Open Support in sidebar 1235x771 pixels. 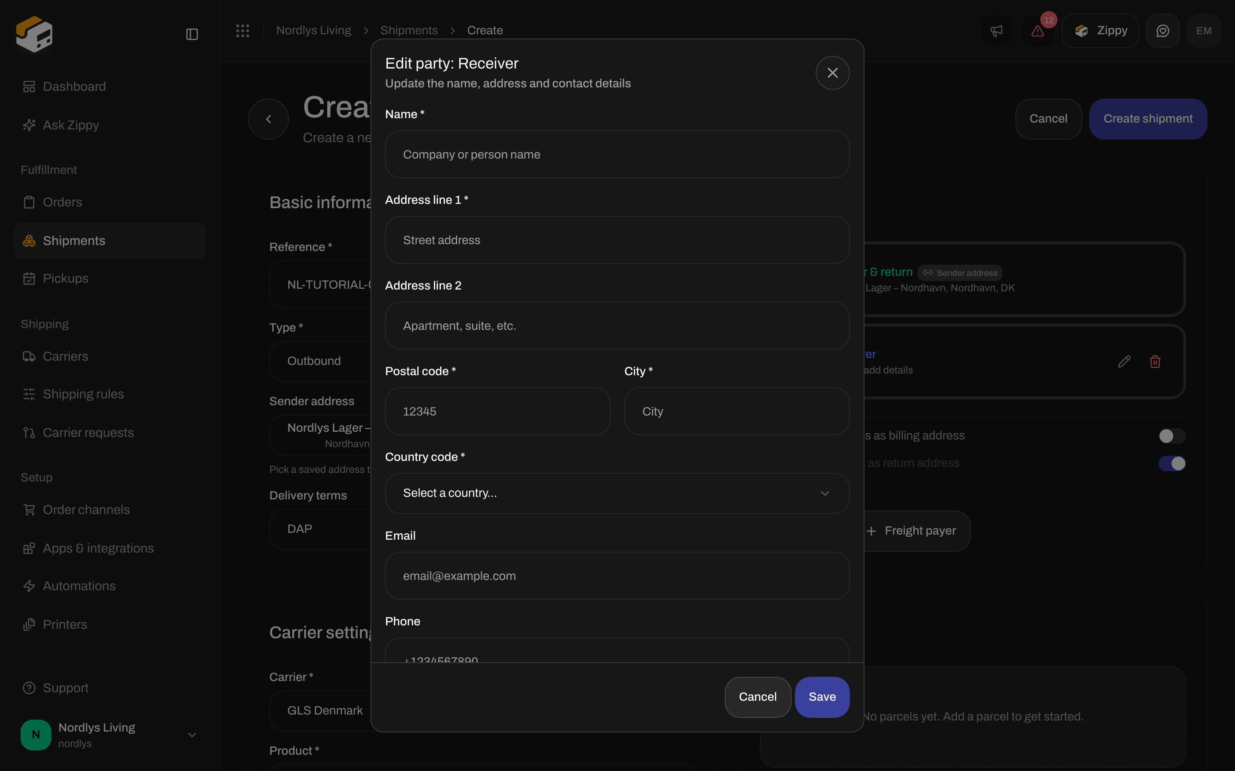tap(110, 688)
